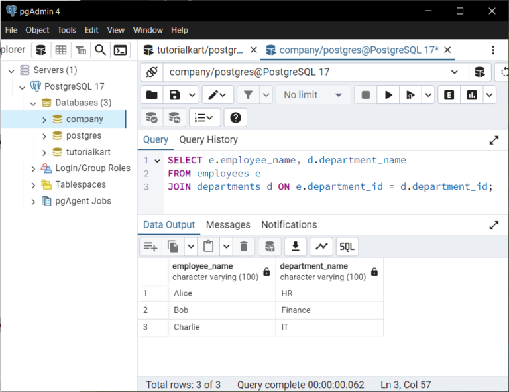The width and height of the screenshot is (509, 392).
Task: Save the query with floppy disk icon
Action: (x=175, y=95)
